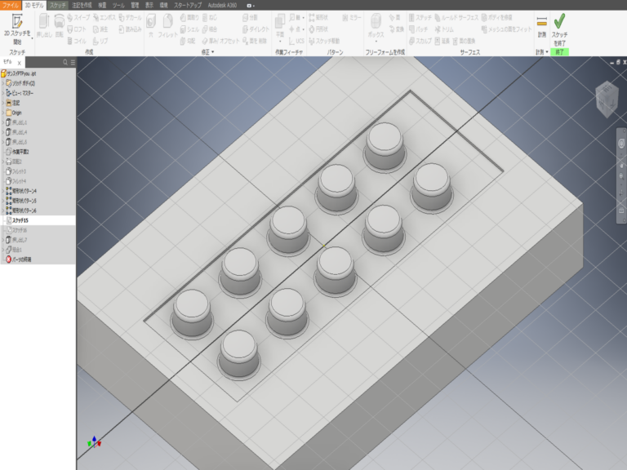This screenshot has height=470, width=627.
Task: Expand the Solid Bodies tree node
Action: tap(3, 83)
